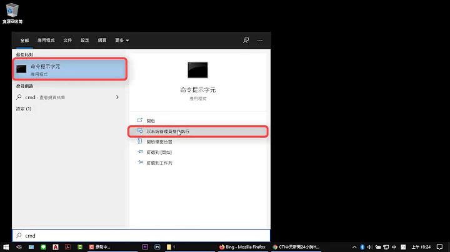Switch to the 文件 (Documents) search tab
The image size is (450, 252).
coord(67,41)
